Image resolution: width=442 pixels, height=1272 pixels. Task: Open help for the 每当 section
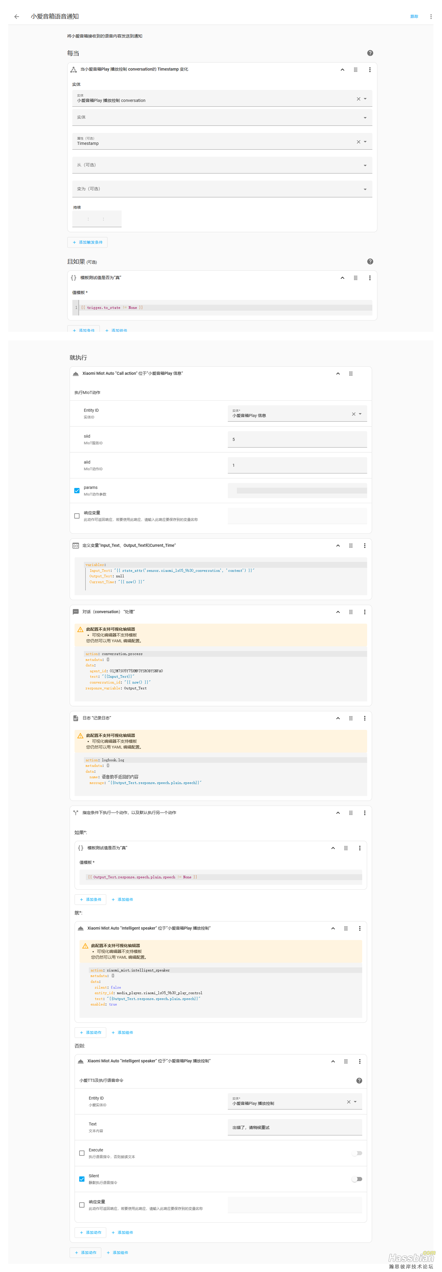(x=370, y=53)
